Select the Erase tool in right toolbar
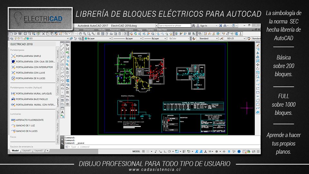Screen dimensions: 309x174 (257, 45)
